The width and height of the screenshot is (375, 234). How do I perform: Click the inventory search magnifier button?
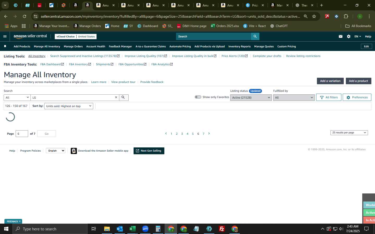(123, 97)
